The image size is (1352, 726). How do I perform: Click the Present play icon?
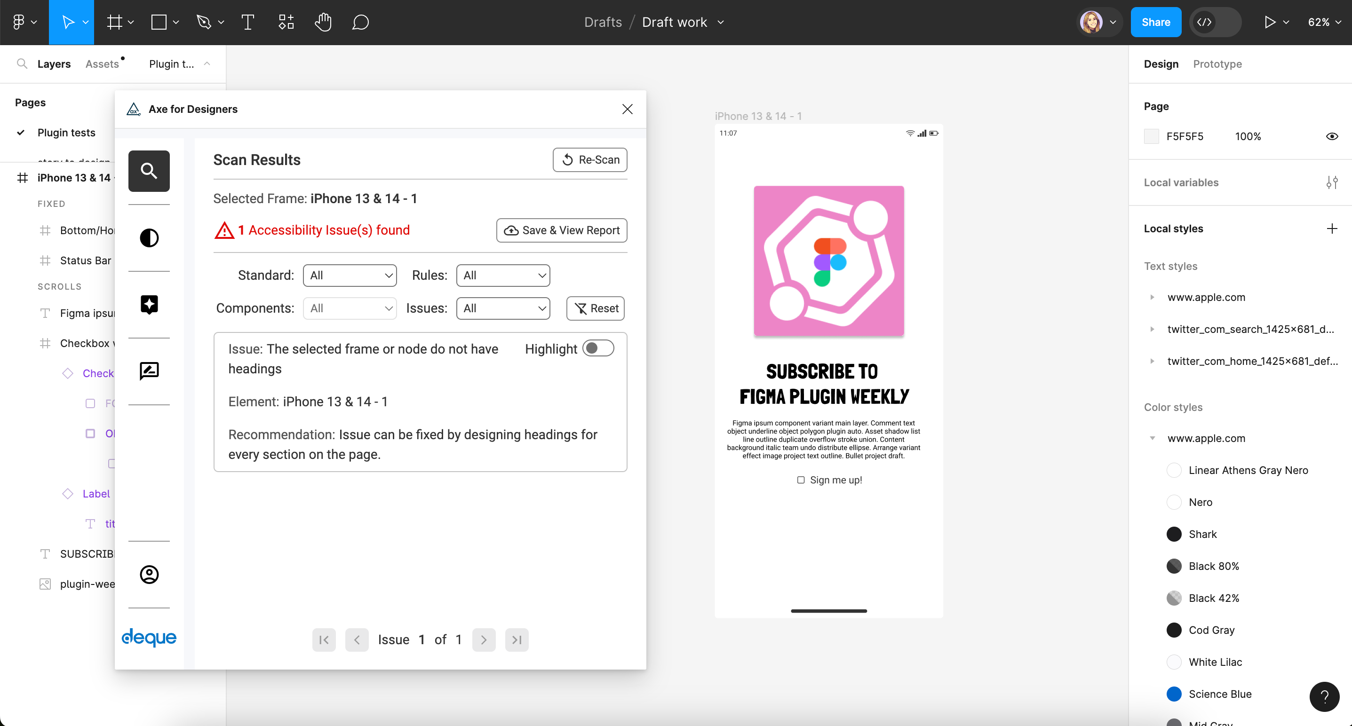click(1270, 22)
